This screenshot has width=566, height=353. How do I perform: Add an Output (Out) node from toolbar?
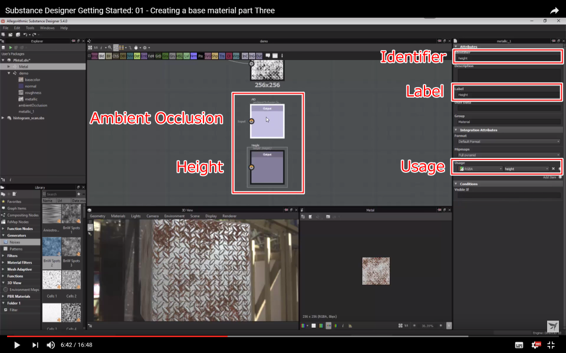259,56
